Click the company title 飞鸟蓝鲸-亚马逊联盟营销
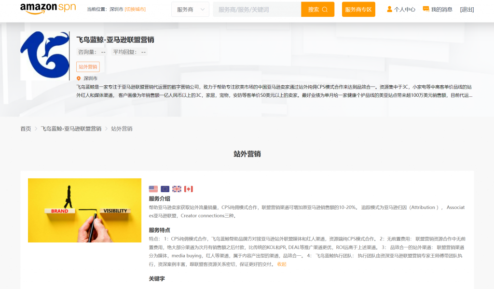 [115, 39]
